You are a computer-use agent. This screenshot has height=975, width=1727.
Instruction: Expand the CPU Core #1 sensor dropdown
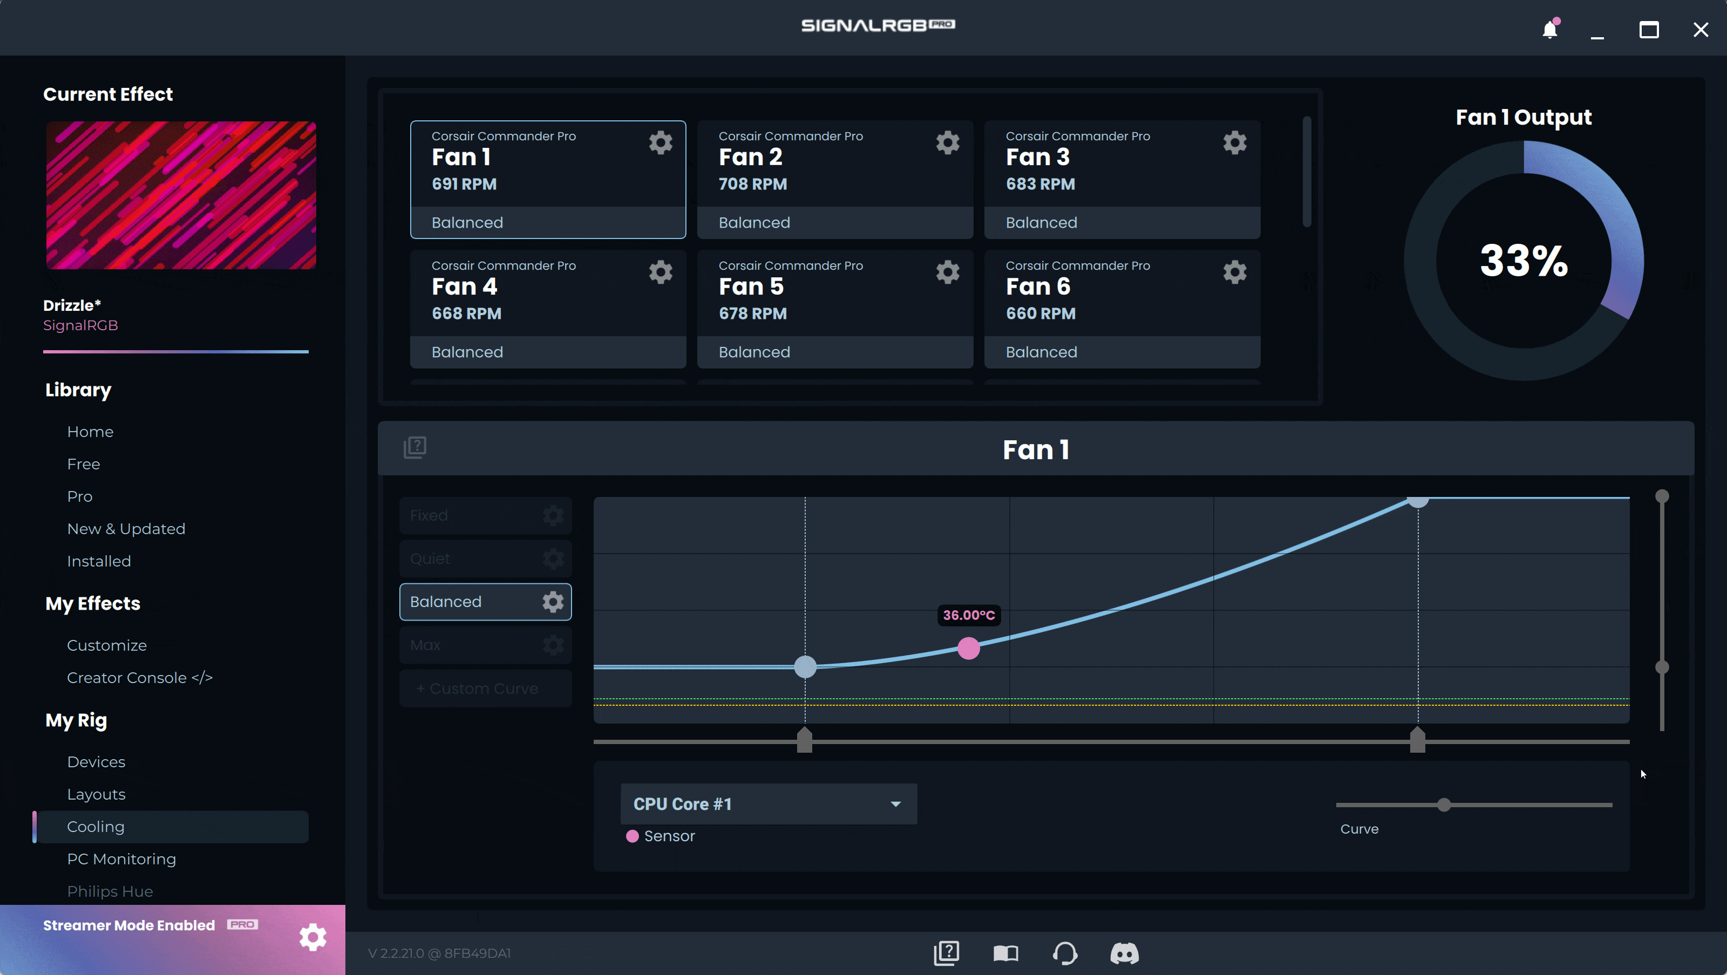pyautogui.click(x=769, y=803)
